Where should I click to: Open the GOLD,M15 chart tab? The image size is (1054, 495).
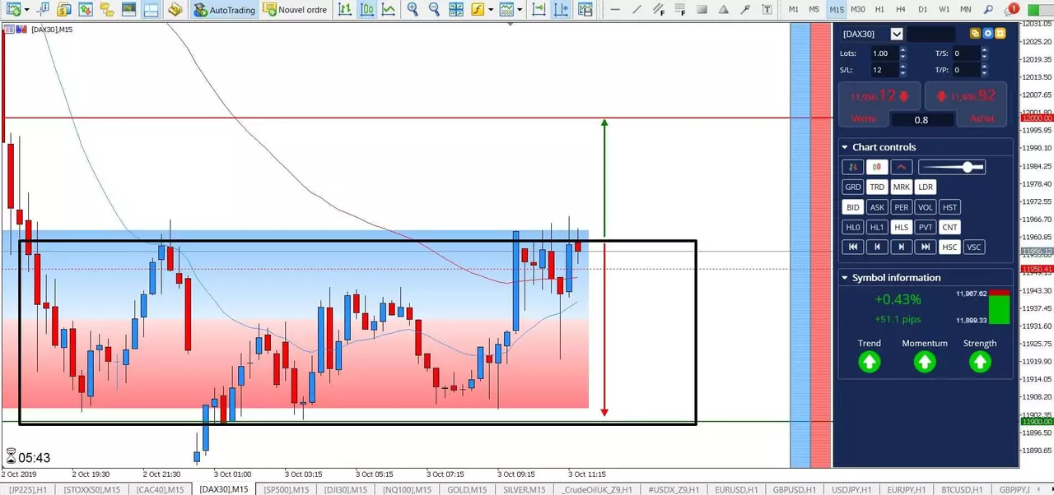click(x=467, y=489)
